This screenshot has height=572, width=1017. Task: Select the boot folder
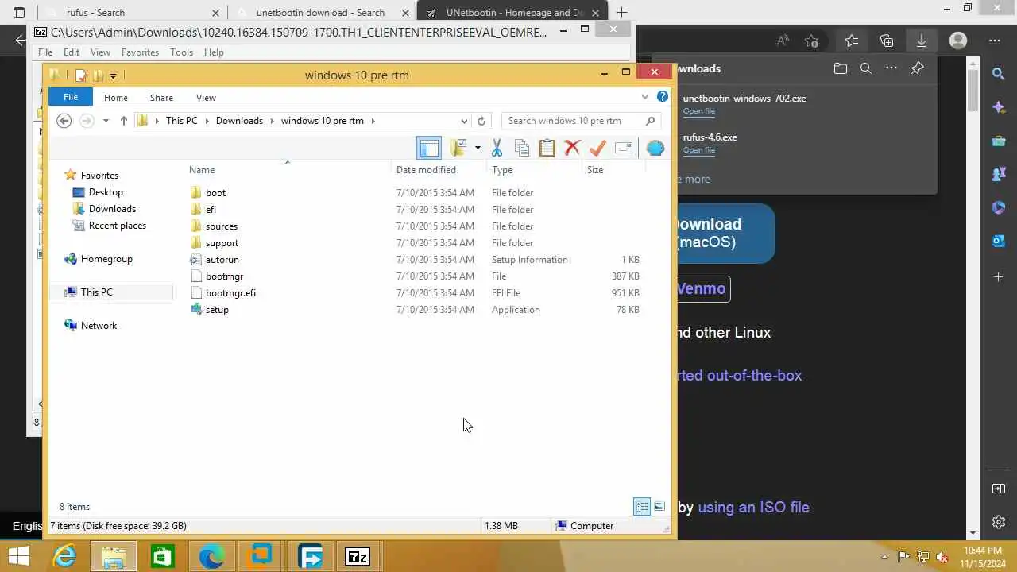[215, 193]
